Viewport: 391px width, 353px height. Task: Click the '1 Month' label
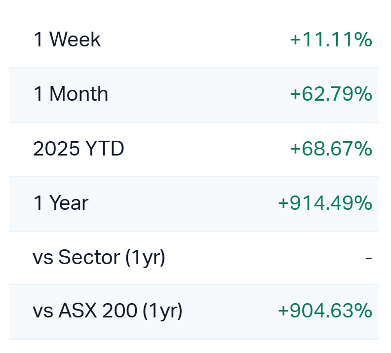coord(71,94)
